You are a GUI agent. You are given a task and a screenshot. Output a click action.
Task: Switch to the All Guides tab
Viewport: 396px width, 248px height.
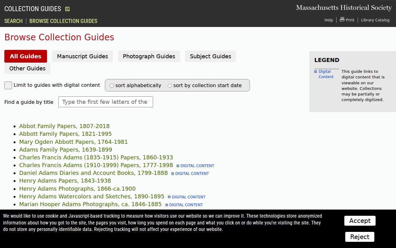pos(26,56)
